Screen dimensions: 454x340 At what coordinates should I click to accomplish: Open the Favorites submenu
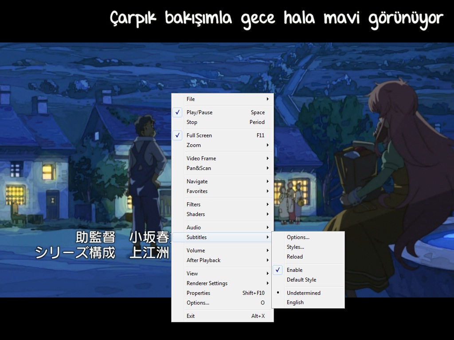pyautogui.click(x=223, y=191)
